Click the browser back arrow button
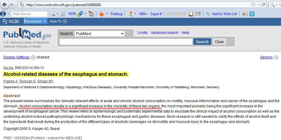 coord(4,5)
